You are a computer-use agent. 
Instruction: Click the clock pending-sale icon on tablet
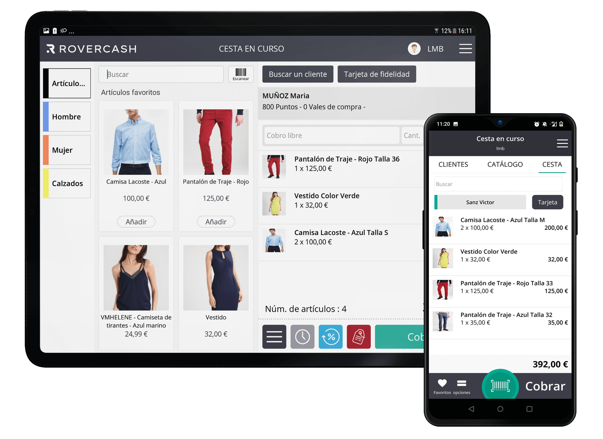point(302,336)
